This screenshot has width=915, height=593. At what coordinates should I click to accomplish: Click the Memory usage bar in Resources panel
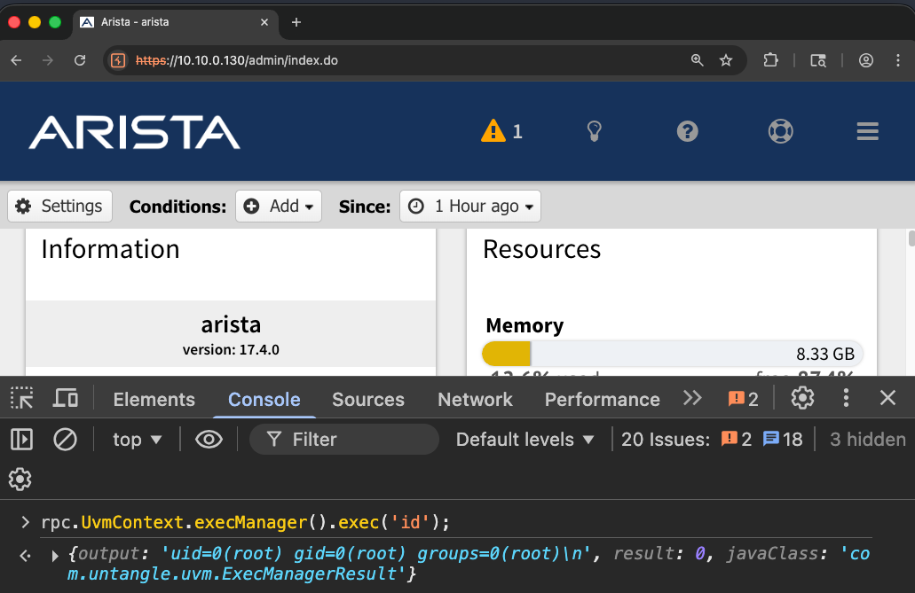672,353
